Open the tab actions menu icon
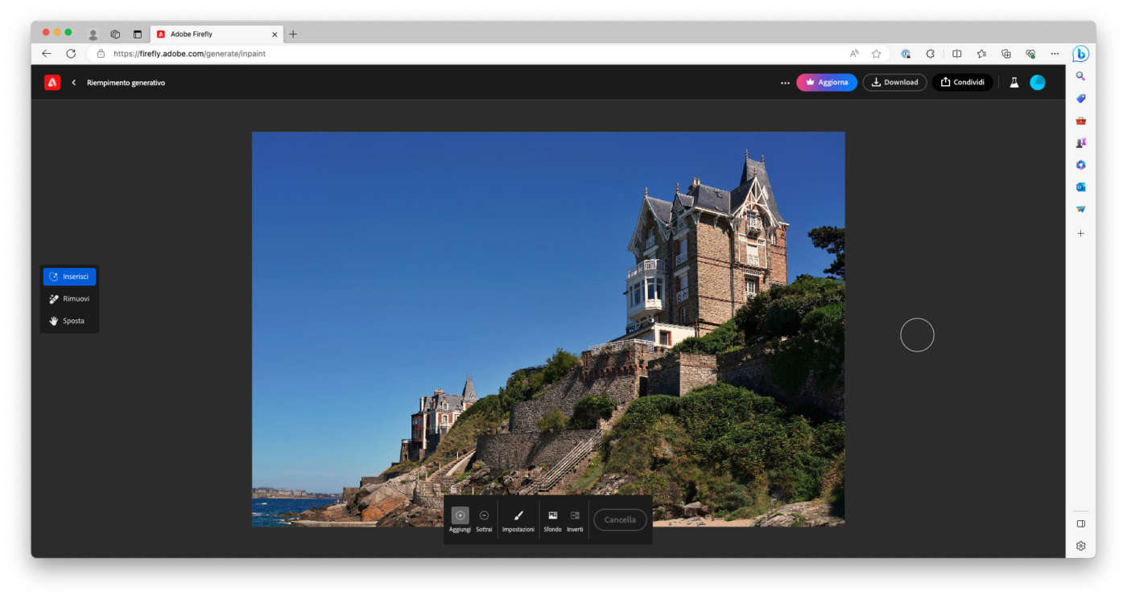 point(137,35)
